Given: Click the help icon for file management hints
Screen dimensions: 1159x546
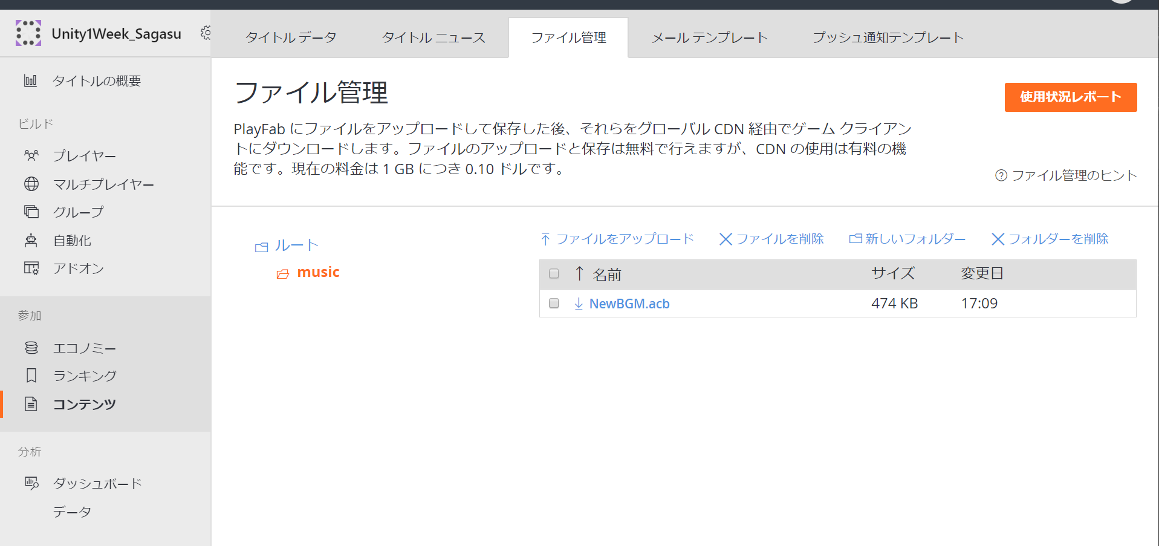Looking at the screenshot, I should tap(1001, 175).
